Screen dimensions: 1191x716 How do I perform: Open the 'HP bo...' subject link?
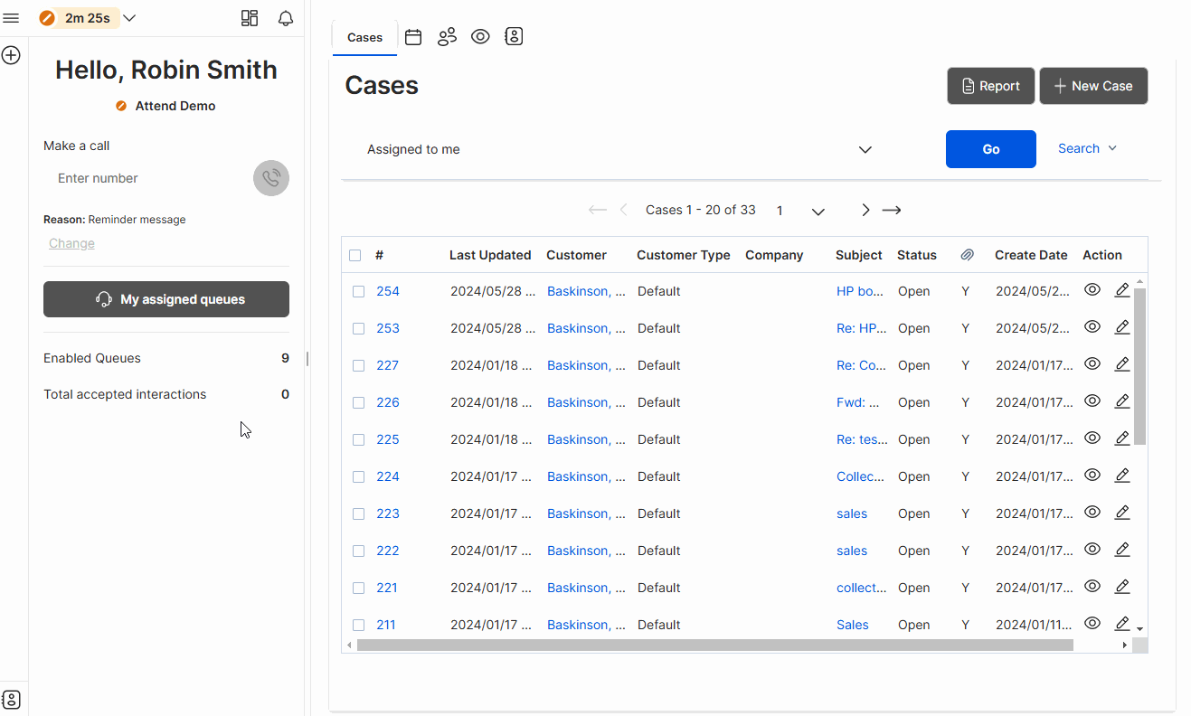860,291
